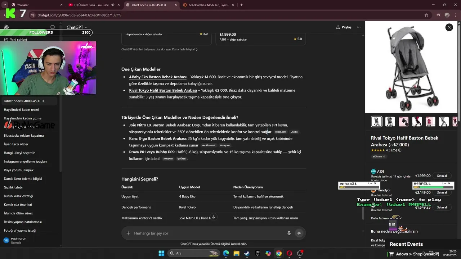Open the Windows Start menu

161,253
